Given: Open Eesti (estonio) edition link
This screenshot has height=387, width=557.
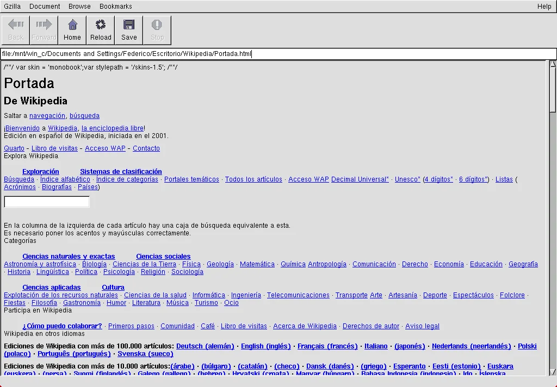Looking at the screenshot, I should pyautogui.click(x=456, y=366).
